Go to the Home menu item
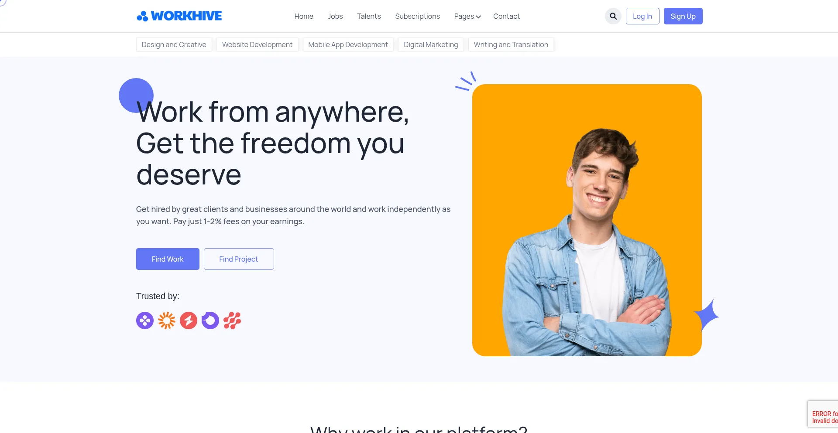Image resolution: width=838 pixels, height=433 pixels. pos(304,16)
